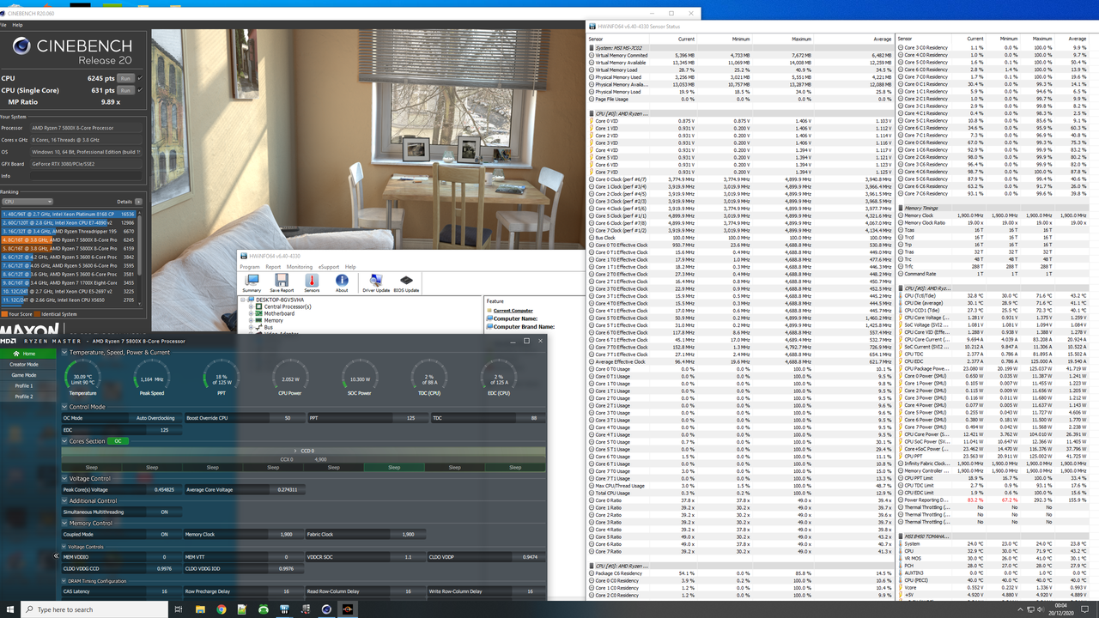Image resolution: width=1099 pixels, height=618 pixels.
Task: Click the Windows taskbar search box
Action: [x=93, y=609]
